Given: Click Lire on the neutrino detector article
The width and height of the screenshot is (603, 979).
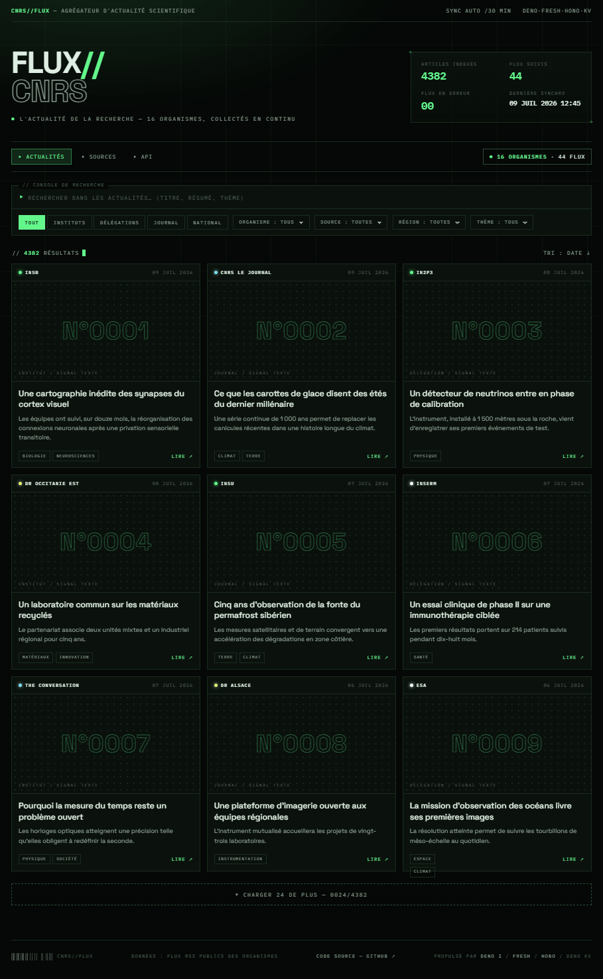Looking at the screenshot, I should (x=572, y=457).
